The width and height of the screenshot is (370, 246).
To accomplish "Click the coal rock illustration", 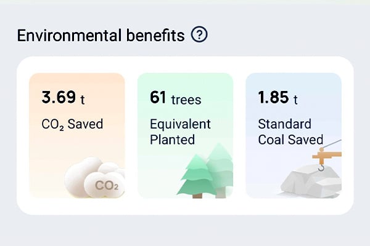I will [x=311, y=181].
